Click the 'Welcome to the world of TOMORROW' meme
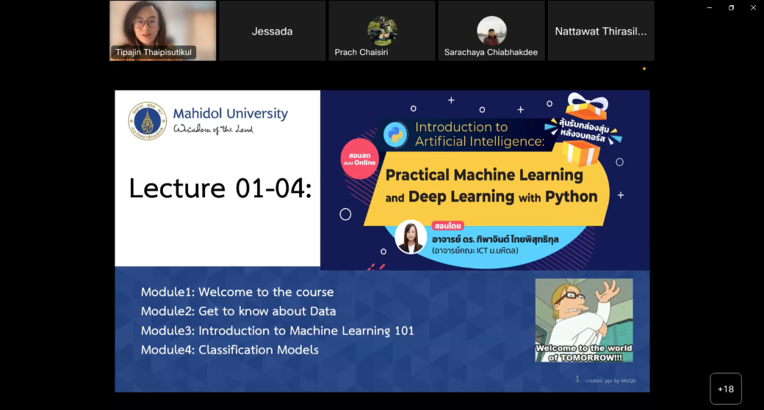The width and height of the screenshot is (764, 410). [x=583, y=320]
